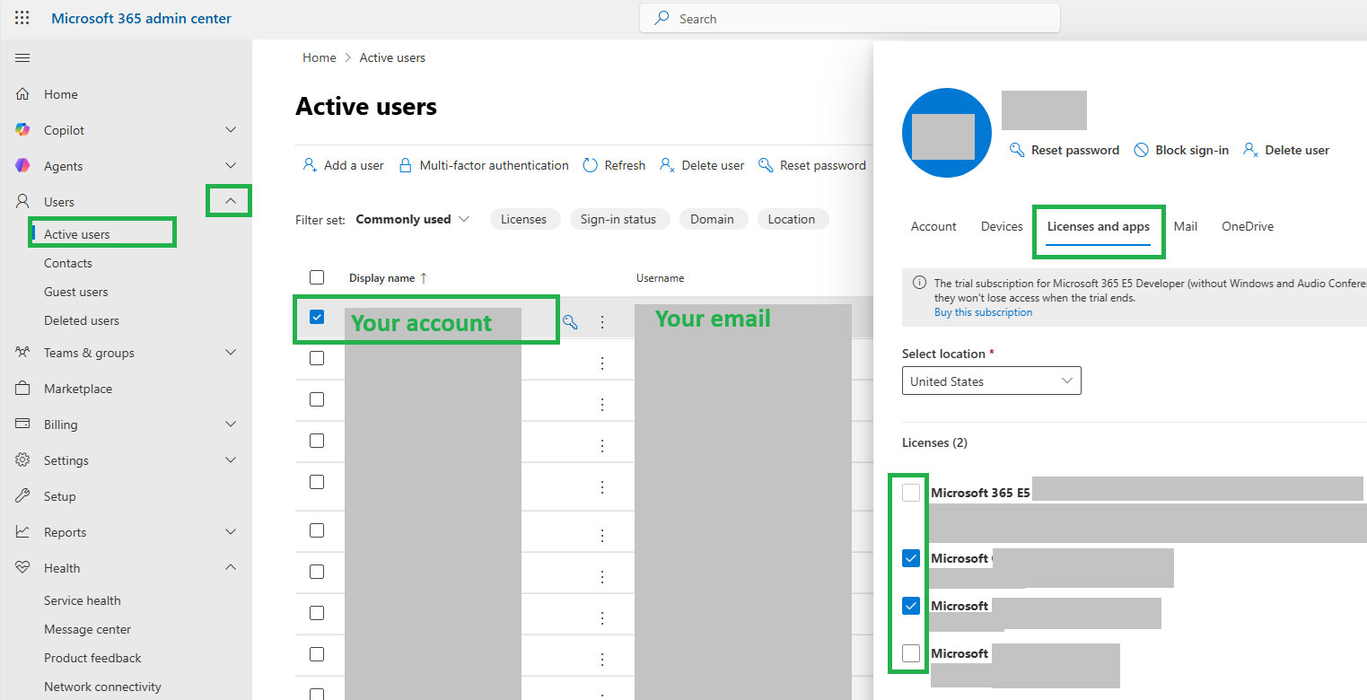Uncheck the selected Your account row checkbox
This screenshot has width=1367, height=700.
coord(317,317)
